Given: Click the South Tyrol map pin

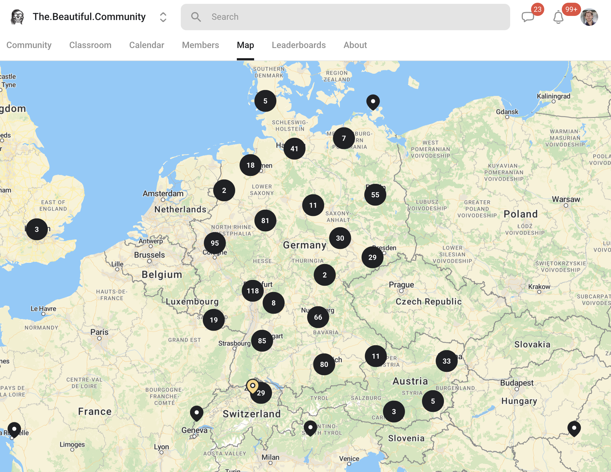Looking at the screenshot, I should point(310,427).
